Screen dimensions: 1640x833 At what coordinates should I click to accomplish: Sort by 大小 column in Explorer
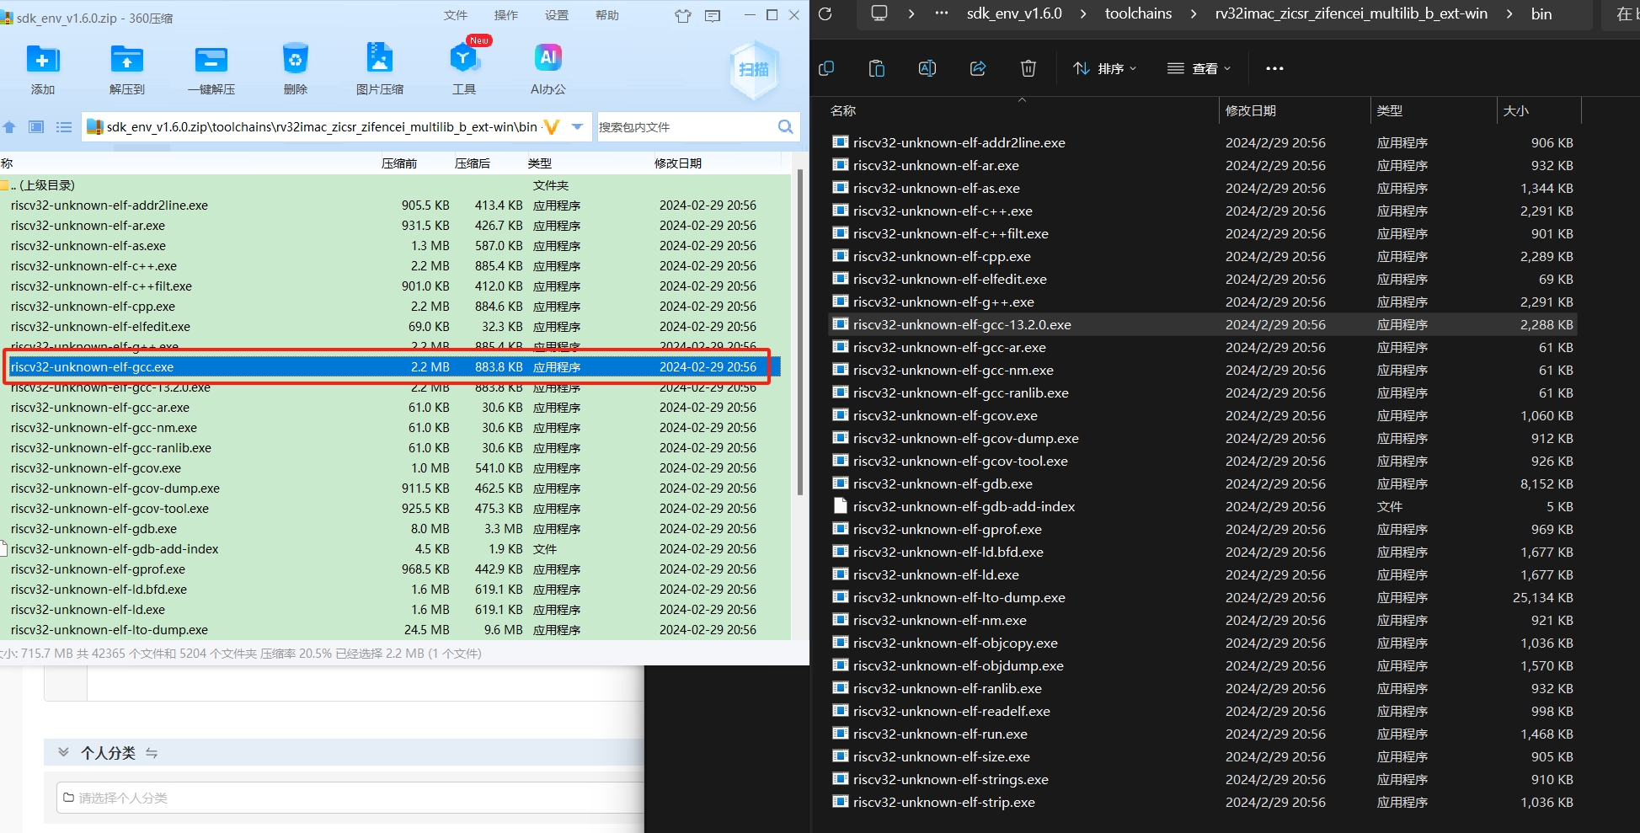coord(1516,110)
